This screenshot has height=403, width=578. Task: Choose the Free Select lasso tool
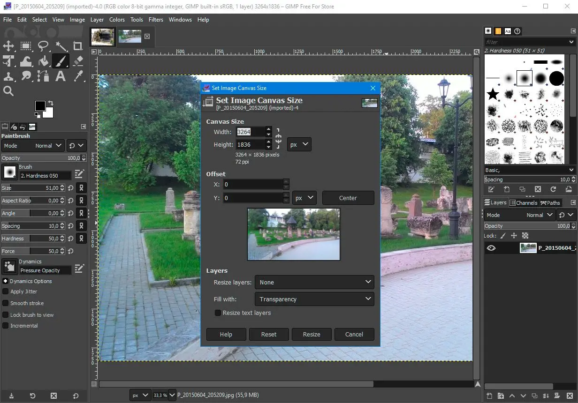coord(43,46)
